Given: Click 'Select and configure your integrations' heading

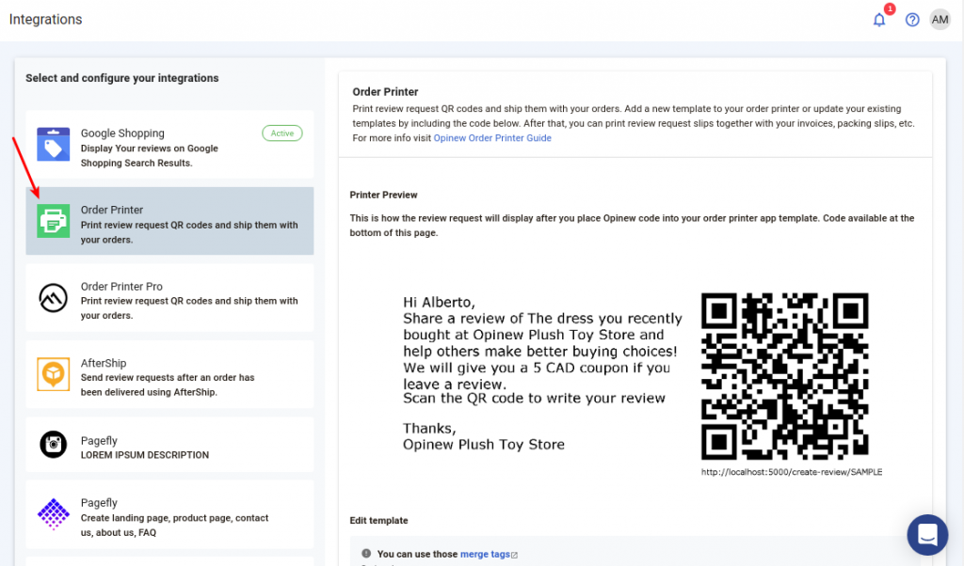Looking at the screenshot, I should (x=122, y=78).
